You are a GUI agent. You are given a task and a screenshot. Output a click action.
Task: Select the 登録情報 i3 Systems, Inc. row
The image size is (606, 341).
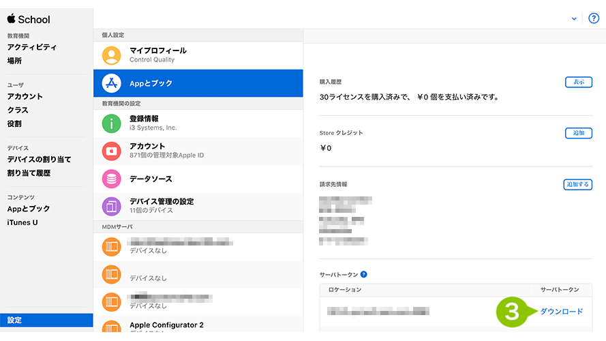click(198, 123)
